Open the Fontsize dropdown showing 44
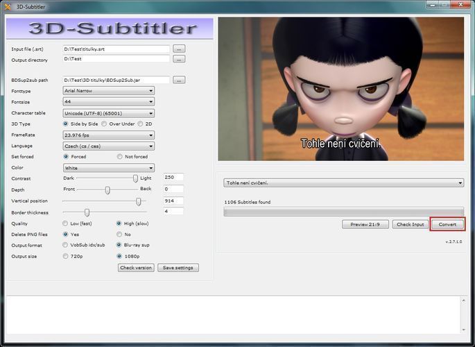Viewport: 475px width, 347px height. coord(108,101)
